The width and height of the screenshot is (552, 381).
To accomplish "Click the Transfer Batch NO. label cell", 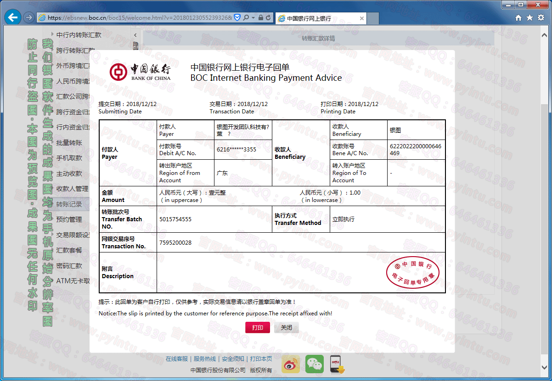I will click(x=128, y=219).
